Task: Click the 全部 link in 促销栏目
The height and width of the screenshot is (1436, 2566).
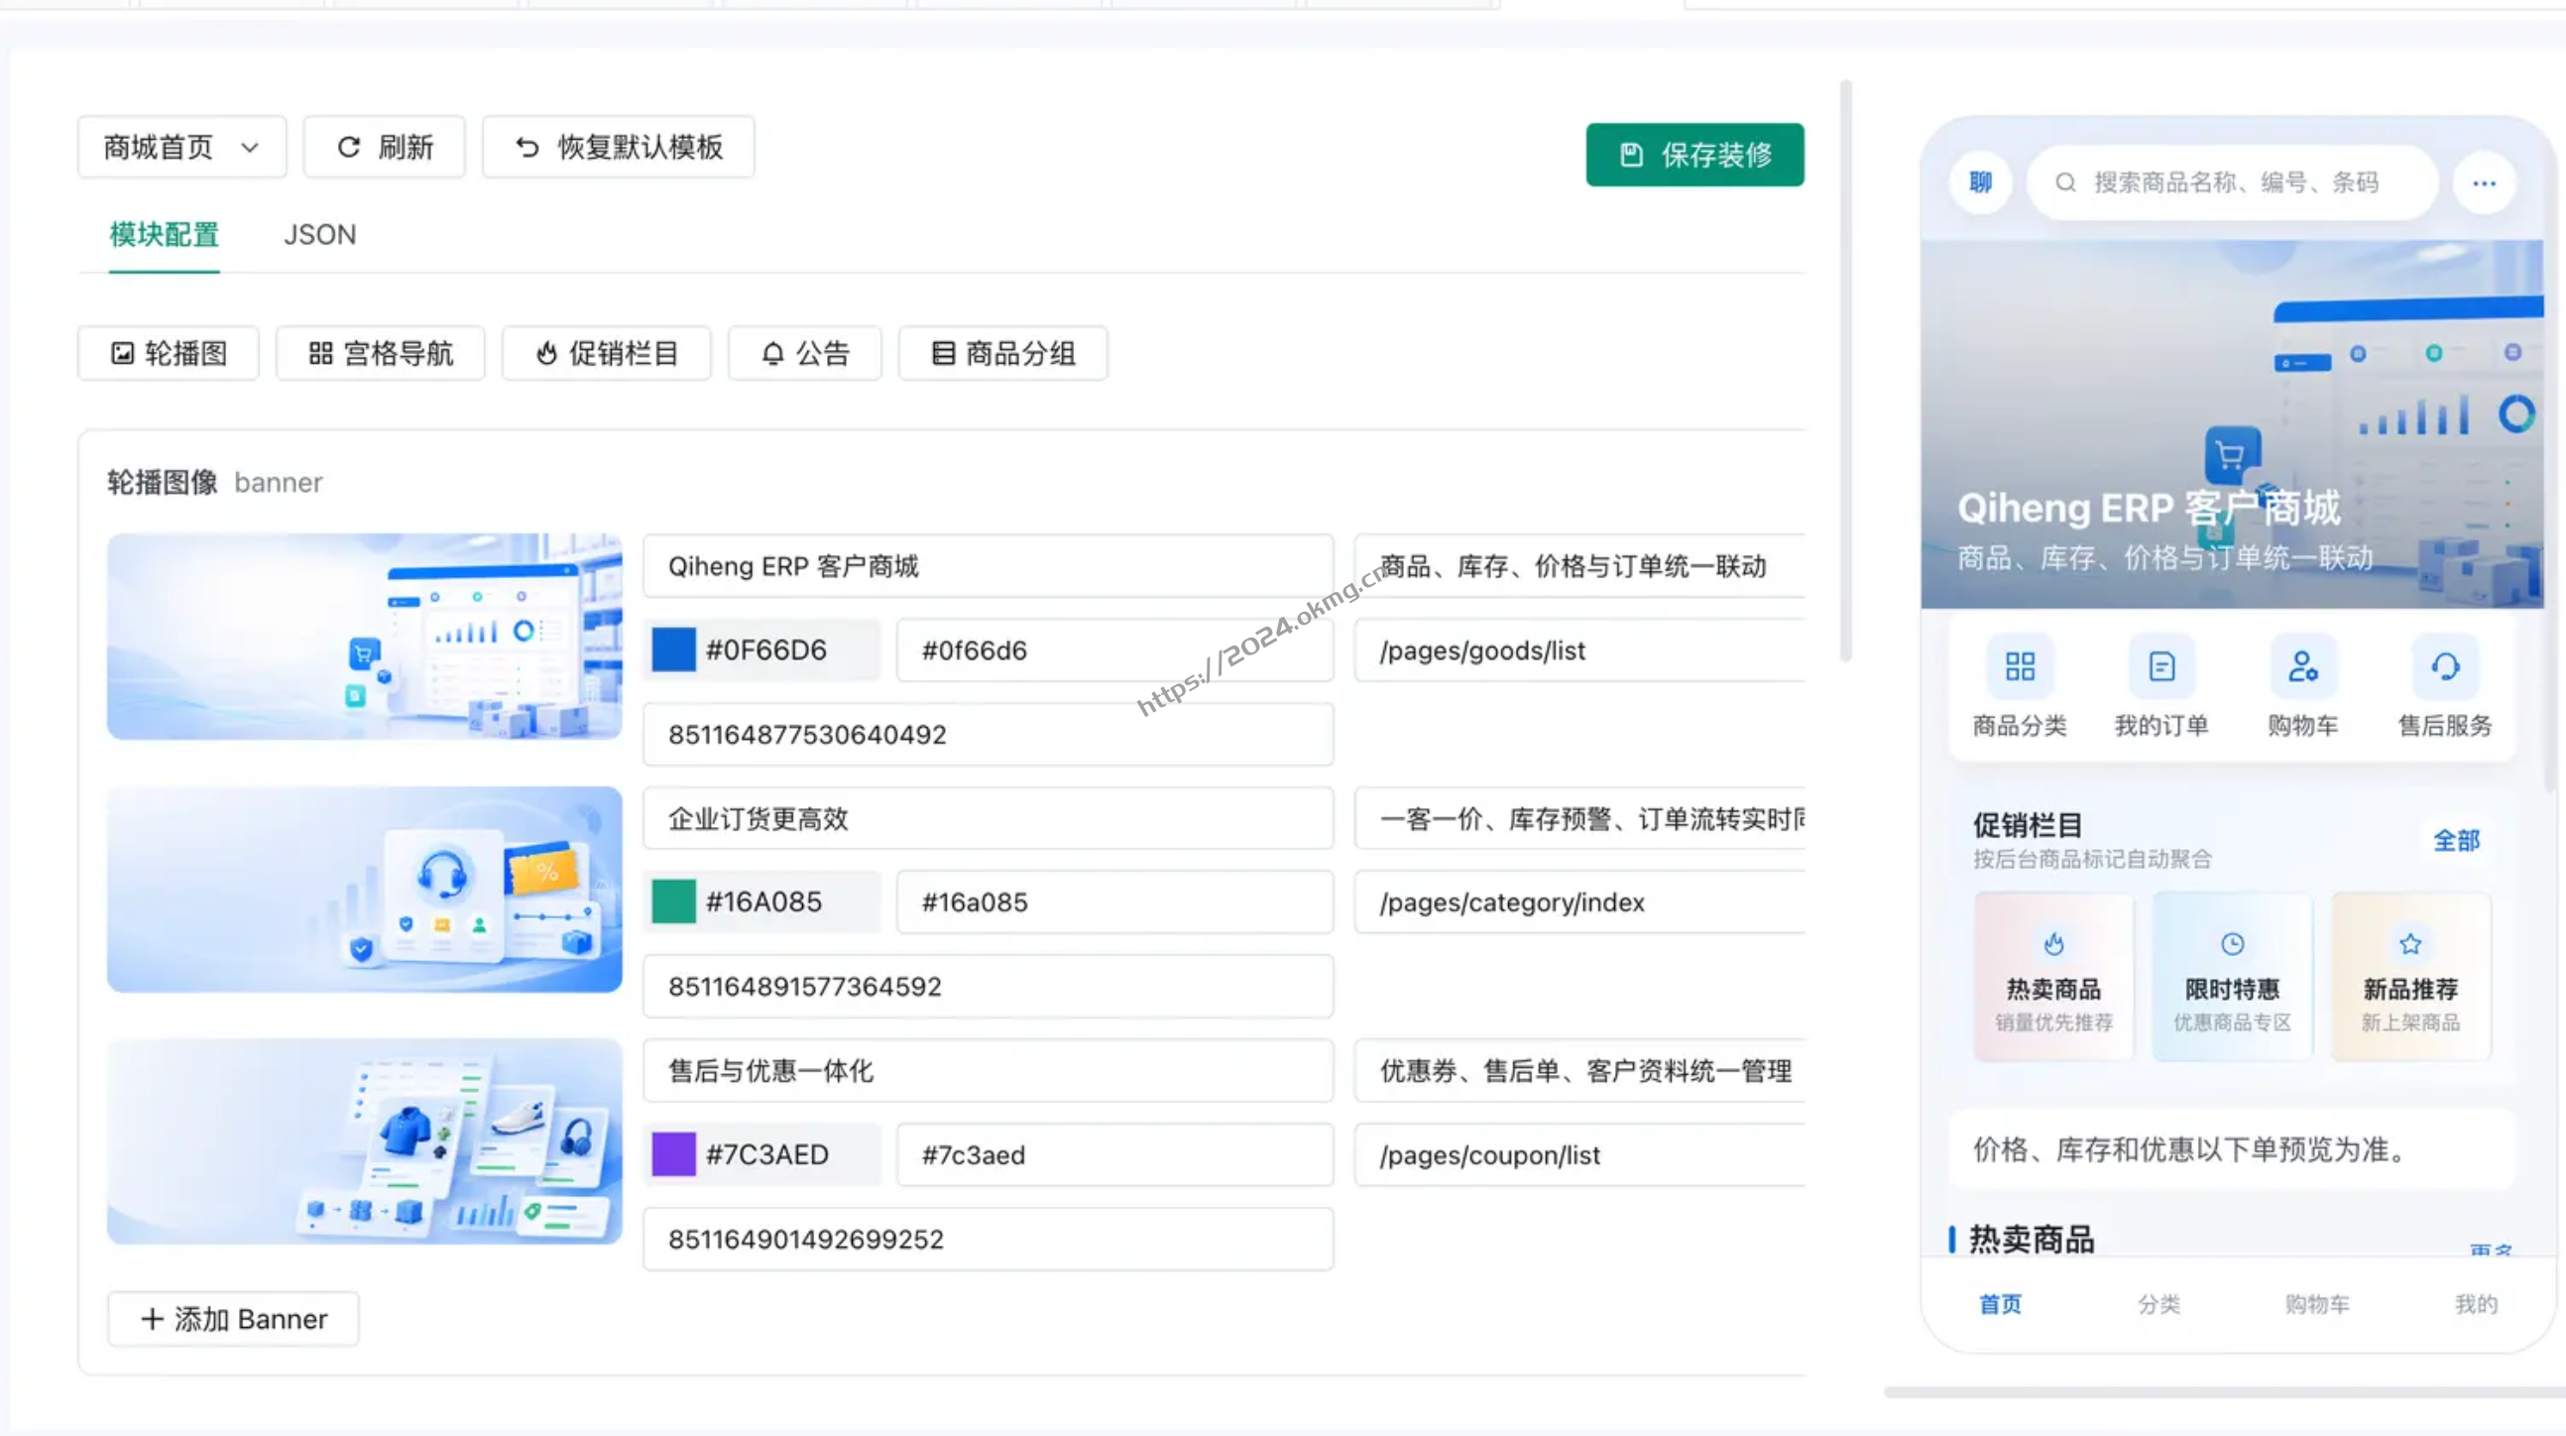Action: 2456,841
